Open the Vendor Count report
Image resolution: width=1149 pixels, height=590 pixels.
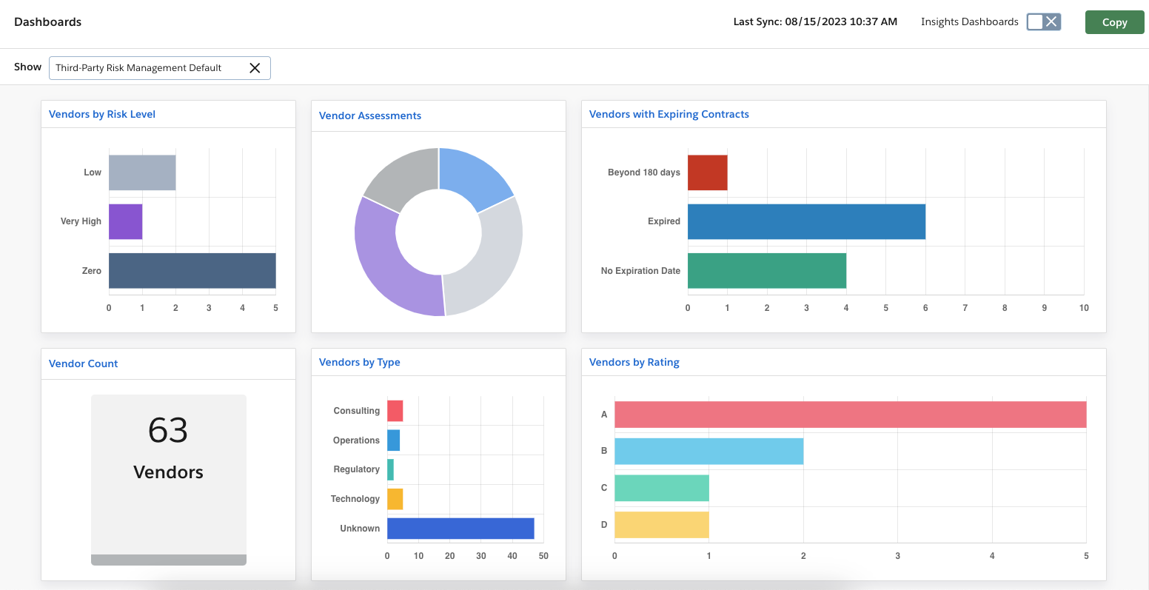(83, 363)
